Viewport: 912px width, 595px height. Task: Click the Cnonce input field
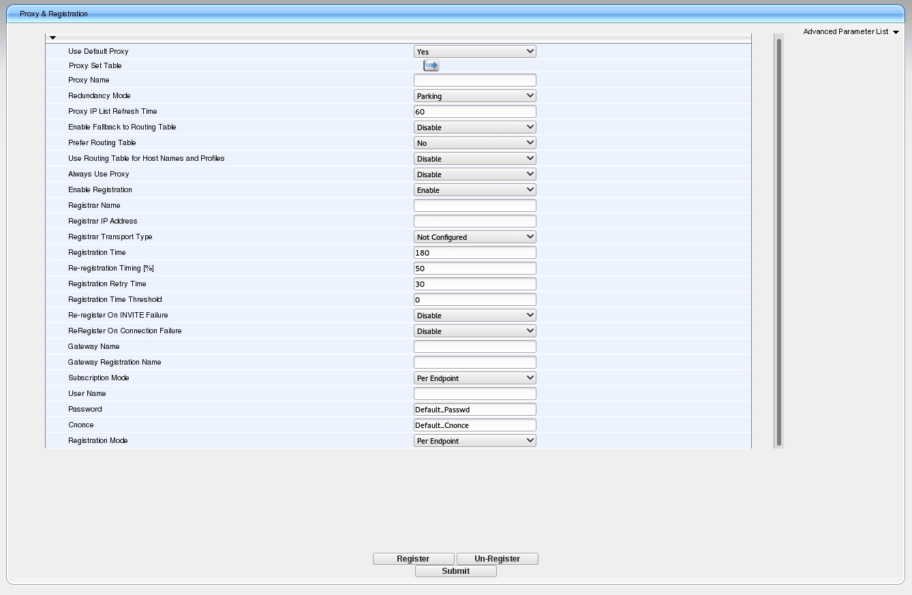pyautogui.click(x=475, y=425)
